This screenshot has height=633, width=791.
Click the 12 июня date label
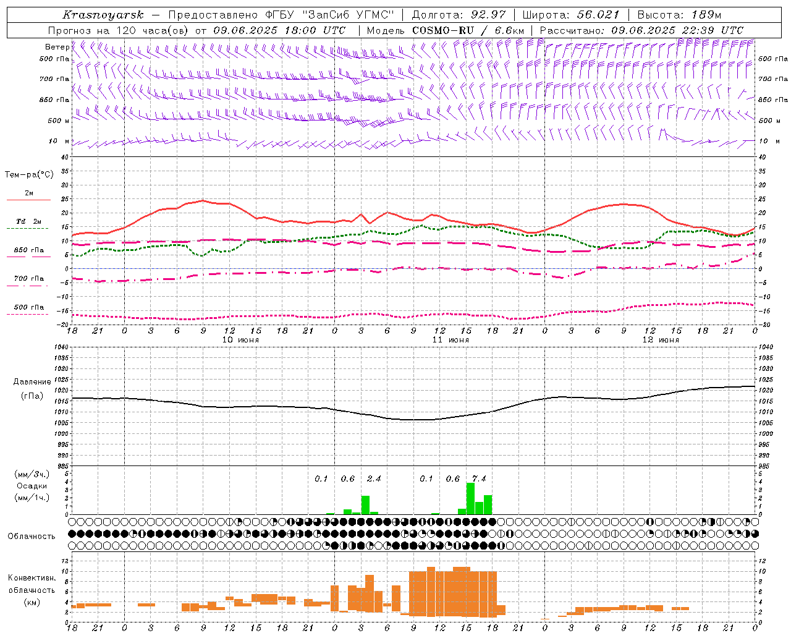[x=661, y=340]
